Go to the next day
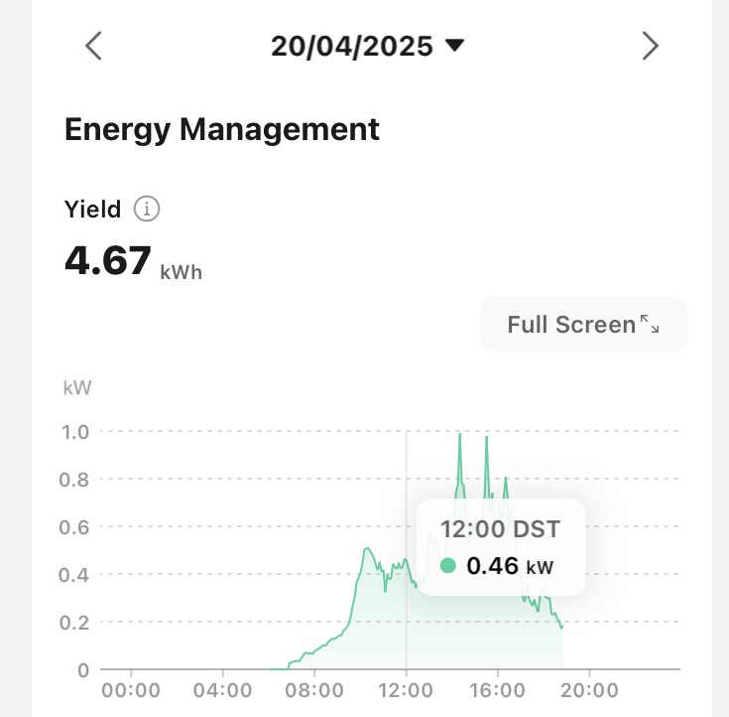The image size is (729, 717). pyautogui.click(x=650, y=46)
